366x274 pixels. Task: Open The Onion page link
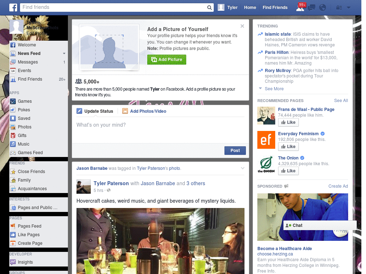coord(288,158)
